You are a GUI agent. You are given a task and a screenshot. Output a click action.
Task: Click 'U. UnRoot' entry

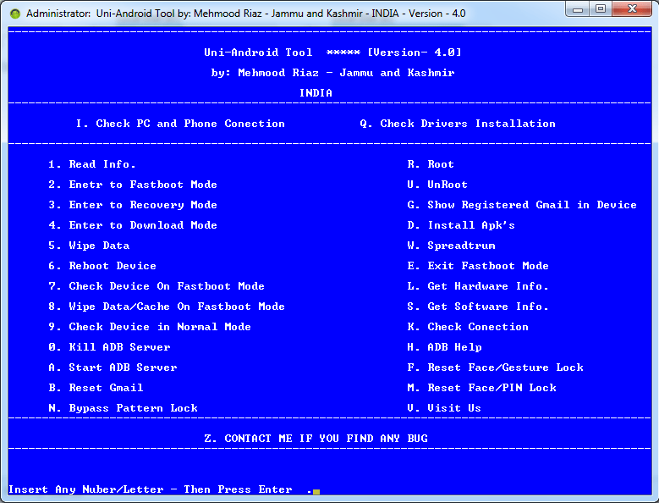[437, 185]
